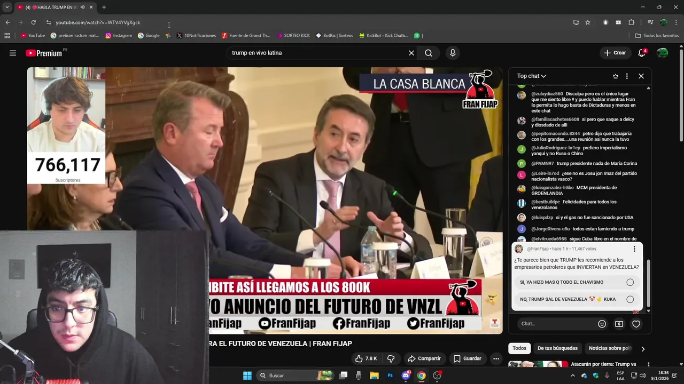Viewport: 684px width, 384px height.
Task: Click the Compartir button
Action: point(424,358)
